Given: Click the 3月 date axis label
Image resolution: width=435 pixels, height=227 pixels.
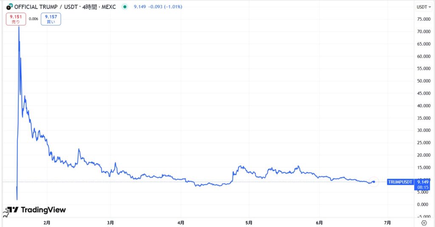Looking at the screenshot, I should point(110,223).
